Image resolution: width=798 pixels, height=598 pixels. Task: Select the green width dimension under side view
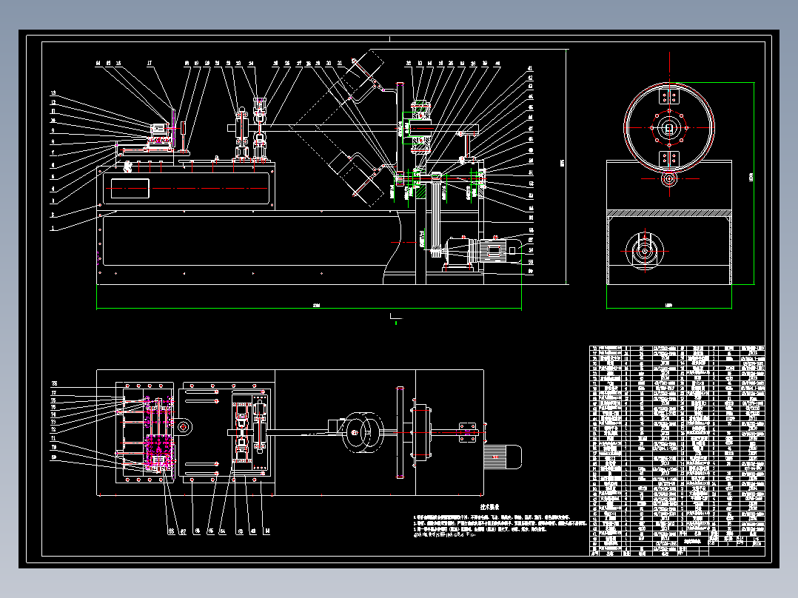click(x=668, y=307)
